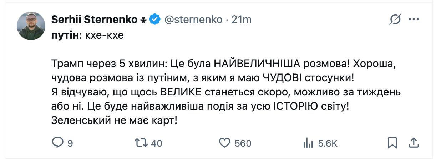This screenshot has height=159, width=436.
Task: Click the reply speech bubble icon
Action: (x=57, y=143)
